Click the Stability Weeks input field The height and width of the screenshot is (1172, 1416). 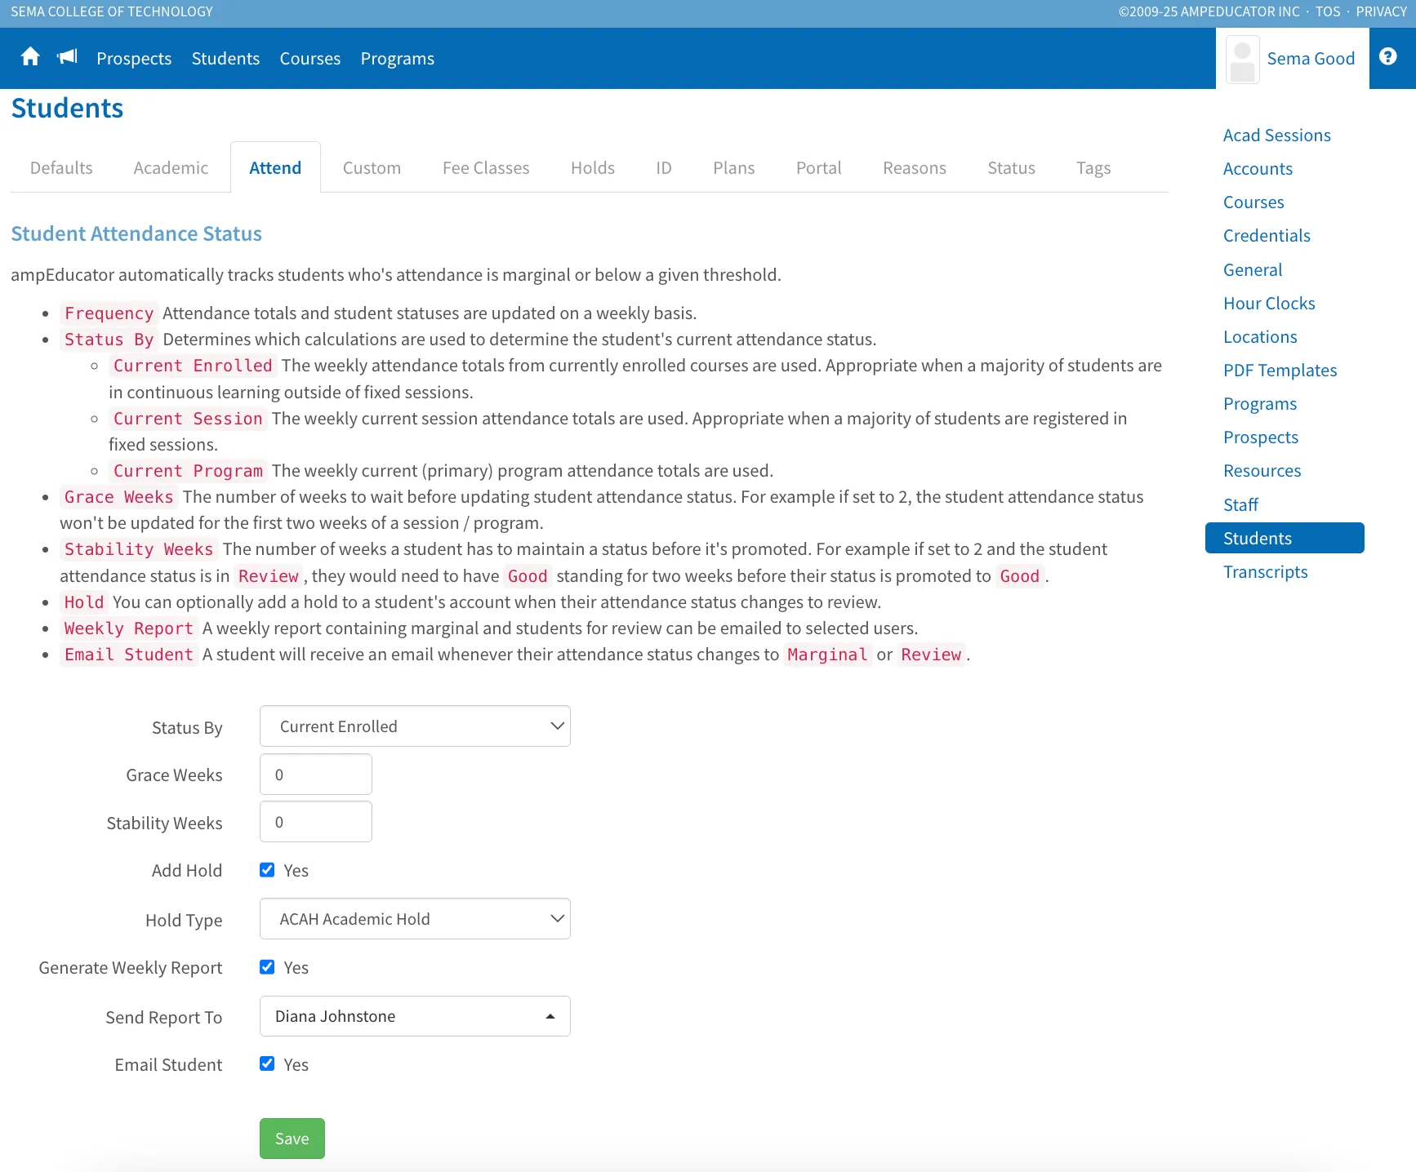click(316, 822)
